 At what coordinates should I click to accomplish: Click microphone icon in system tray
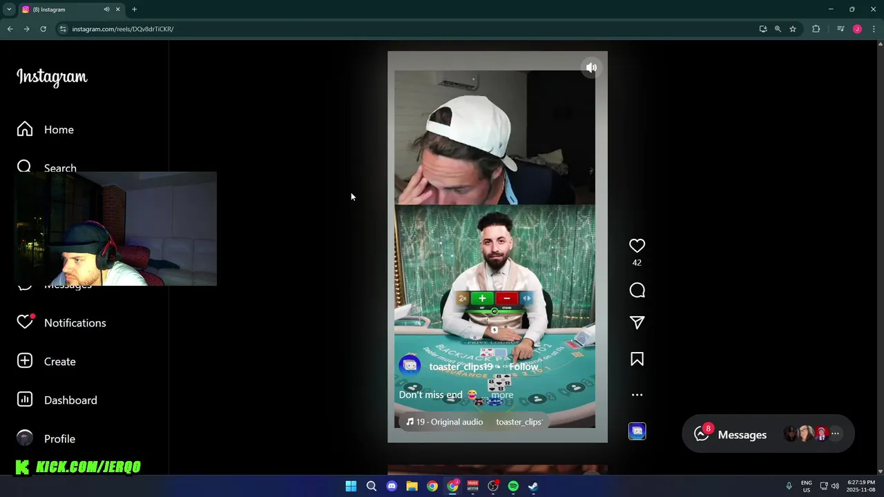click(x=789, y=486)
